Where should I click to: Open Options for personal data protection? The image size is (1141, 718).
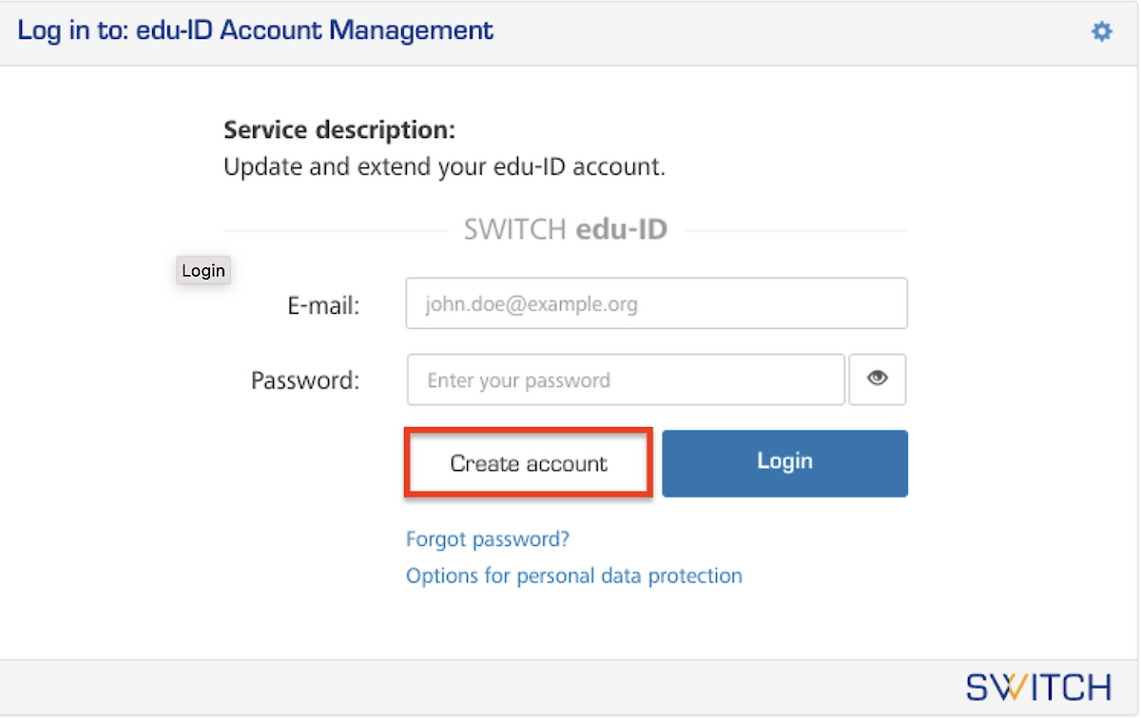pyautogui.click(x=573, y=575)
